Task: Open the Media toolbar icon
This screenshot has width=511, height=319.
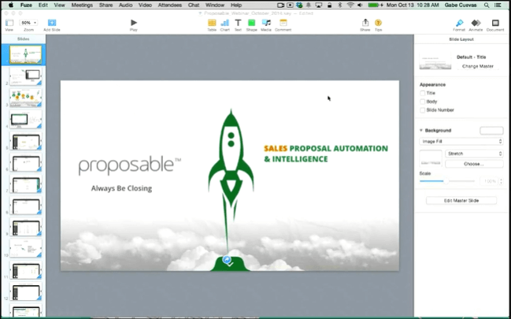Action: [x=266, y=23]
